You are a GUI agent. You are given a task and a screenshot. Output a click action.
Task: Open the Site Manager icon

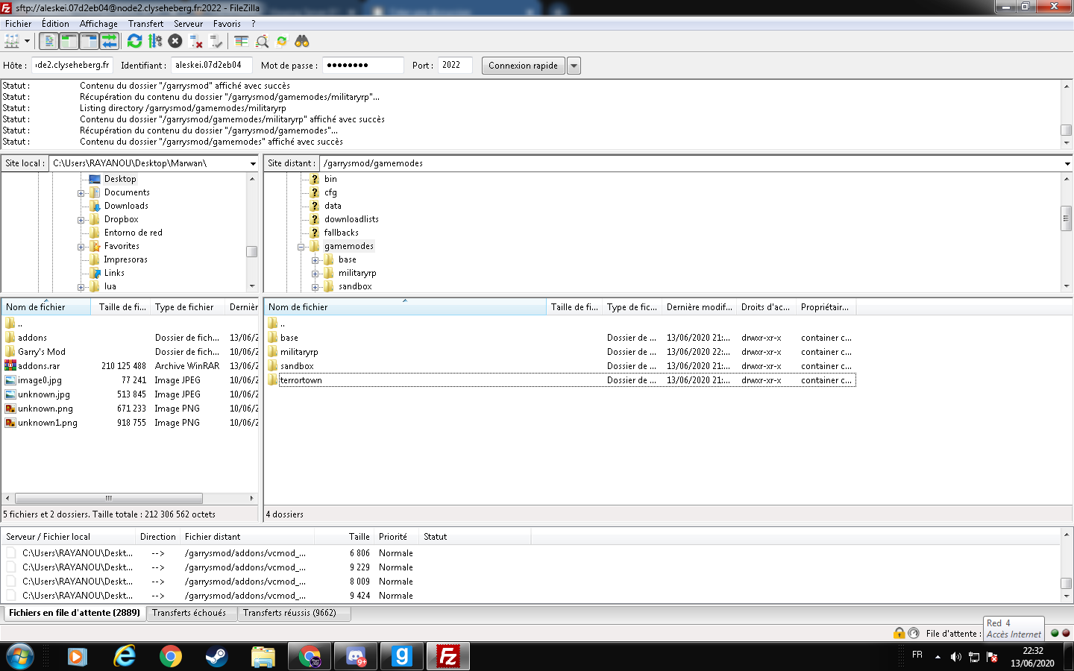(13, 41)
